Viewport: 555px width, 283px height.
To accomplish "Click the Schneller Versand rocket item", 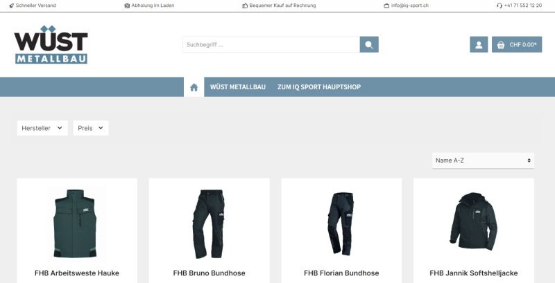I will point(33,6).
